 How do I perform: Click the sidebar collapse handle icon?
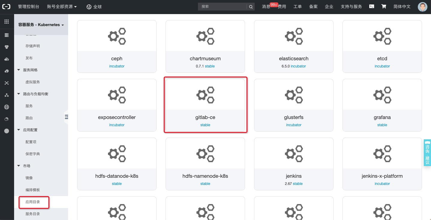coord(66,117)
